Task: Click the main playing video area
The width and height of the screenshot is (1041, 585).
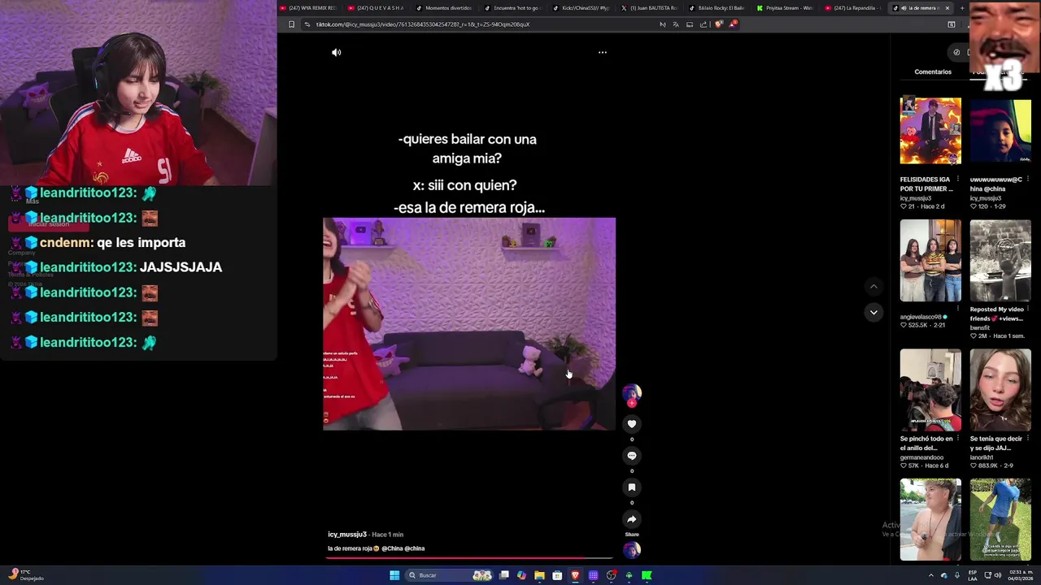Action: pos(469,323)
